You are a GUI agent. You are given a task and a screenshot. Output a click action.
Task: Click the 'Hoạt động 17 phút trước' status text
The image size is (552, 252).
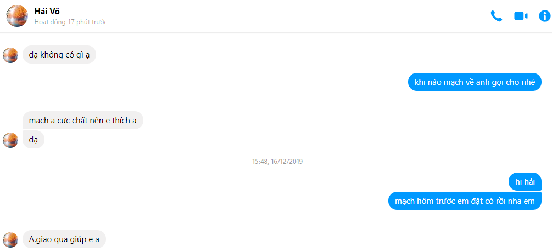[x=71, y=22]
